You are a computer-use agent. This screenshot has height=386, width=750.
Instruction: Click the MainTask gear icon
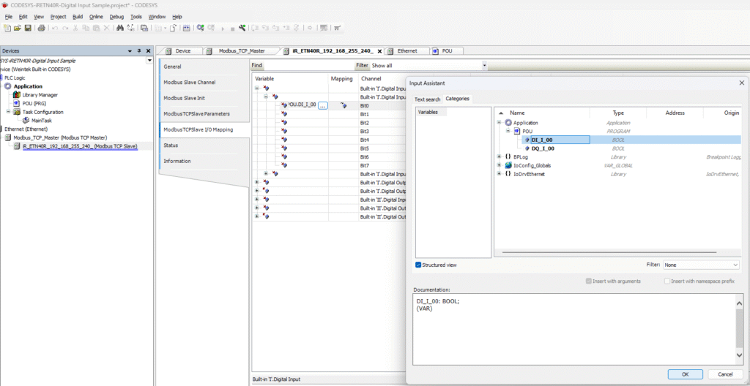pyautogui.click(x=26, y=121)
